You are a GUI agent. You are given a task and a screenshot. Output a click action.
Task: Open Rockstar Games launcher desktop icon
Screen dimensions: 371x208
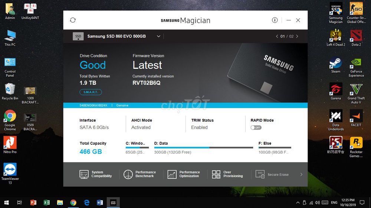coord(356,147)
